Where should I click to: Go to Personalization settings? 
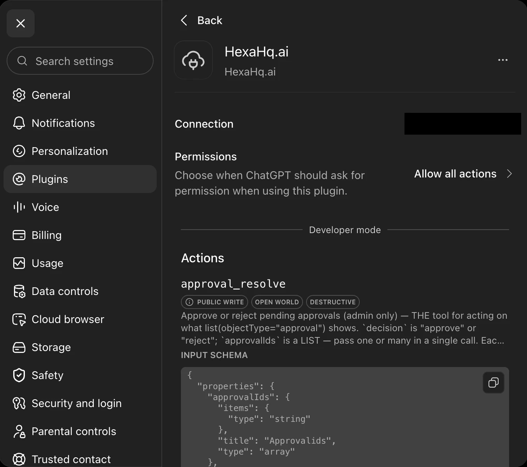[x=80, y=151]
